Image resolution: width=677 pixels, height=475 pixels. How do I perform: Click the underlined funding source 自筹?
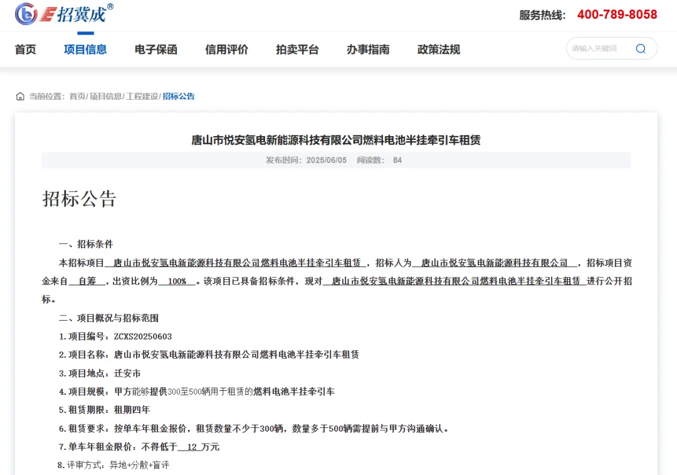pyautogui.click(x=87, y=281)
